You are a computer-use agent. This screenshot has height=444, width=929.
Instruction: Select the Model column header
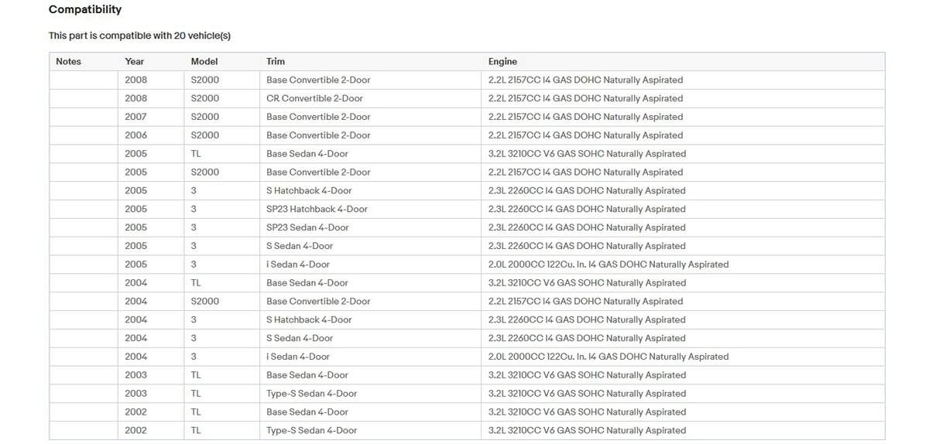point(204,62)
